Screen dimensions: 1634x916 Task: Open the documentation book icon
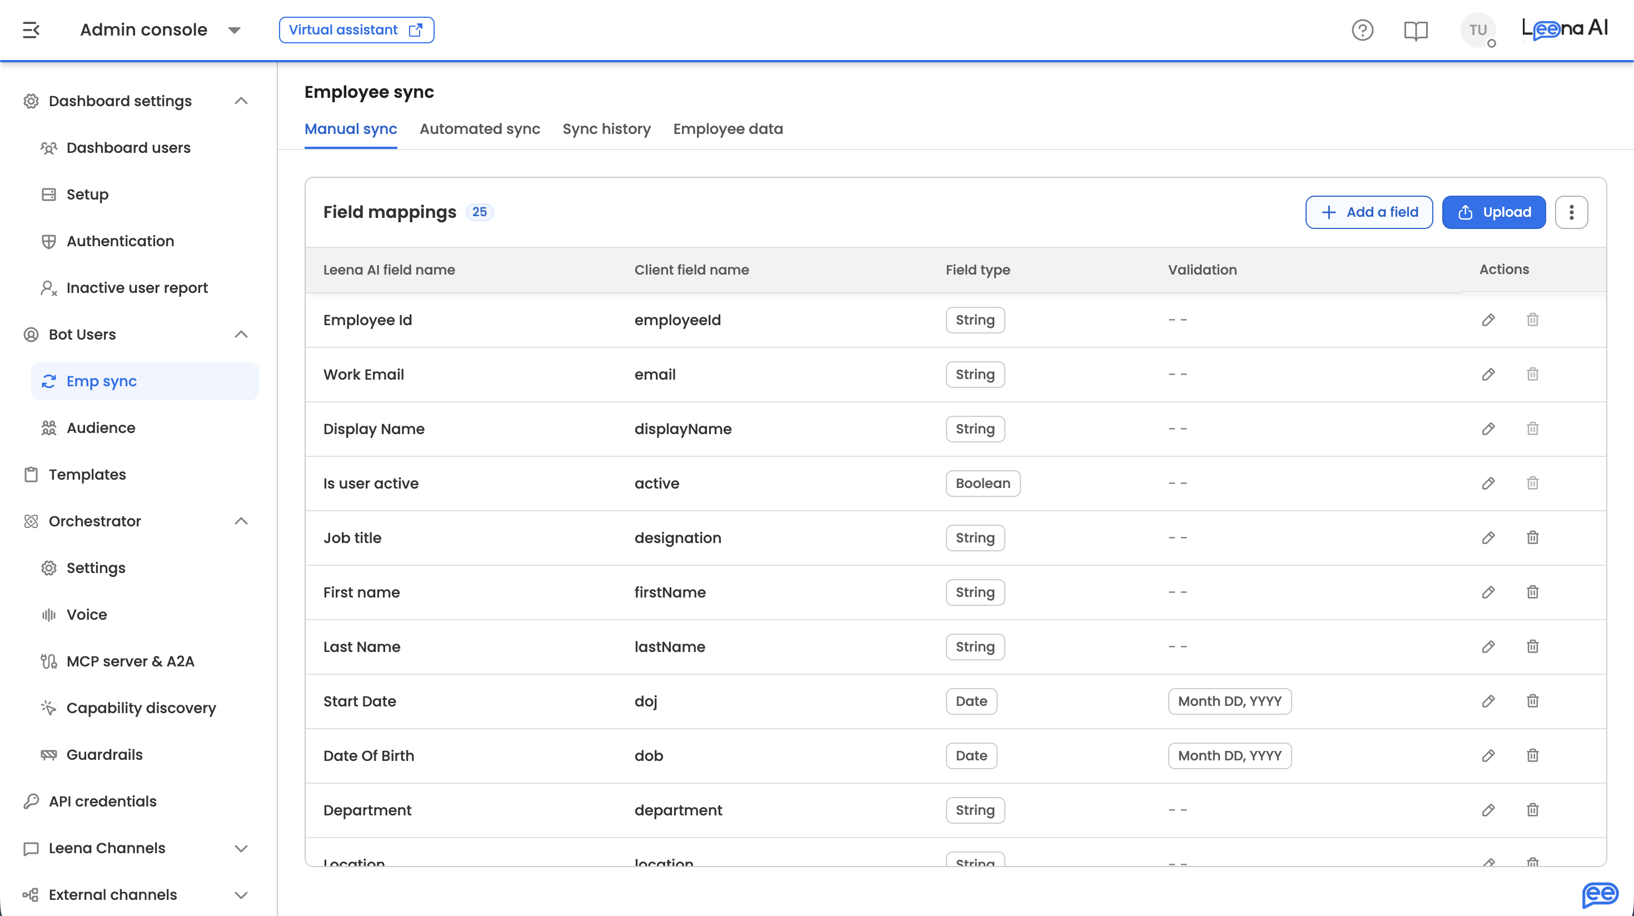pyautogui.click(x=1415, y=30)
